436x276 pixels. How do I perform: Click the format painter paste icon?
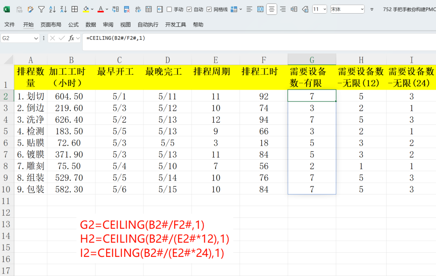tap(30, 9)
